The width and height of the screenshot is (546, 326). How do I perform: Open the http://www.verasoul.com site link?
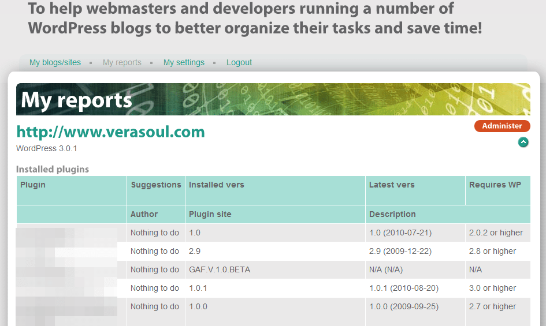[x=110, y=132]
